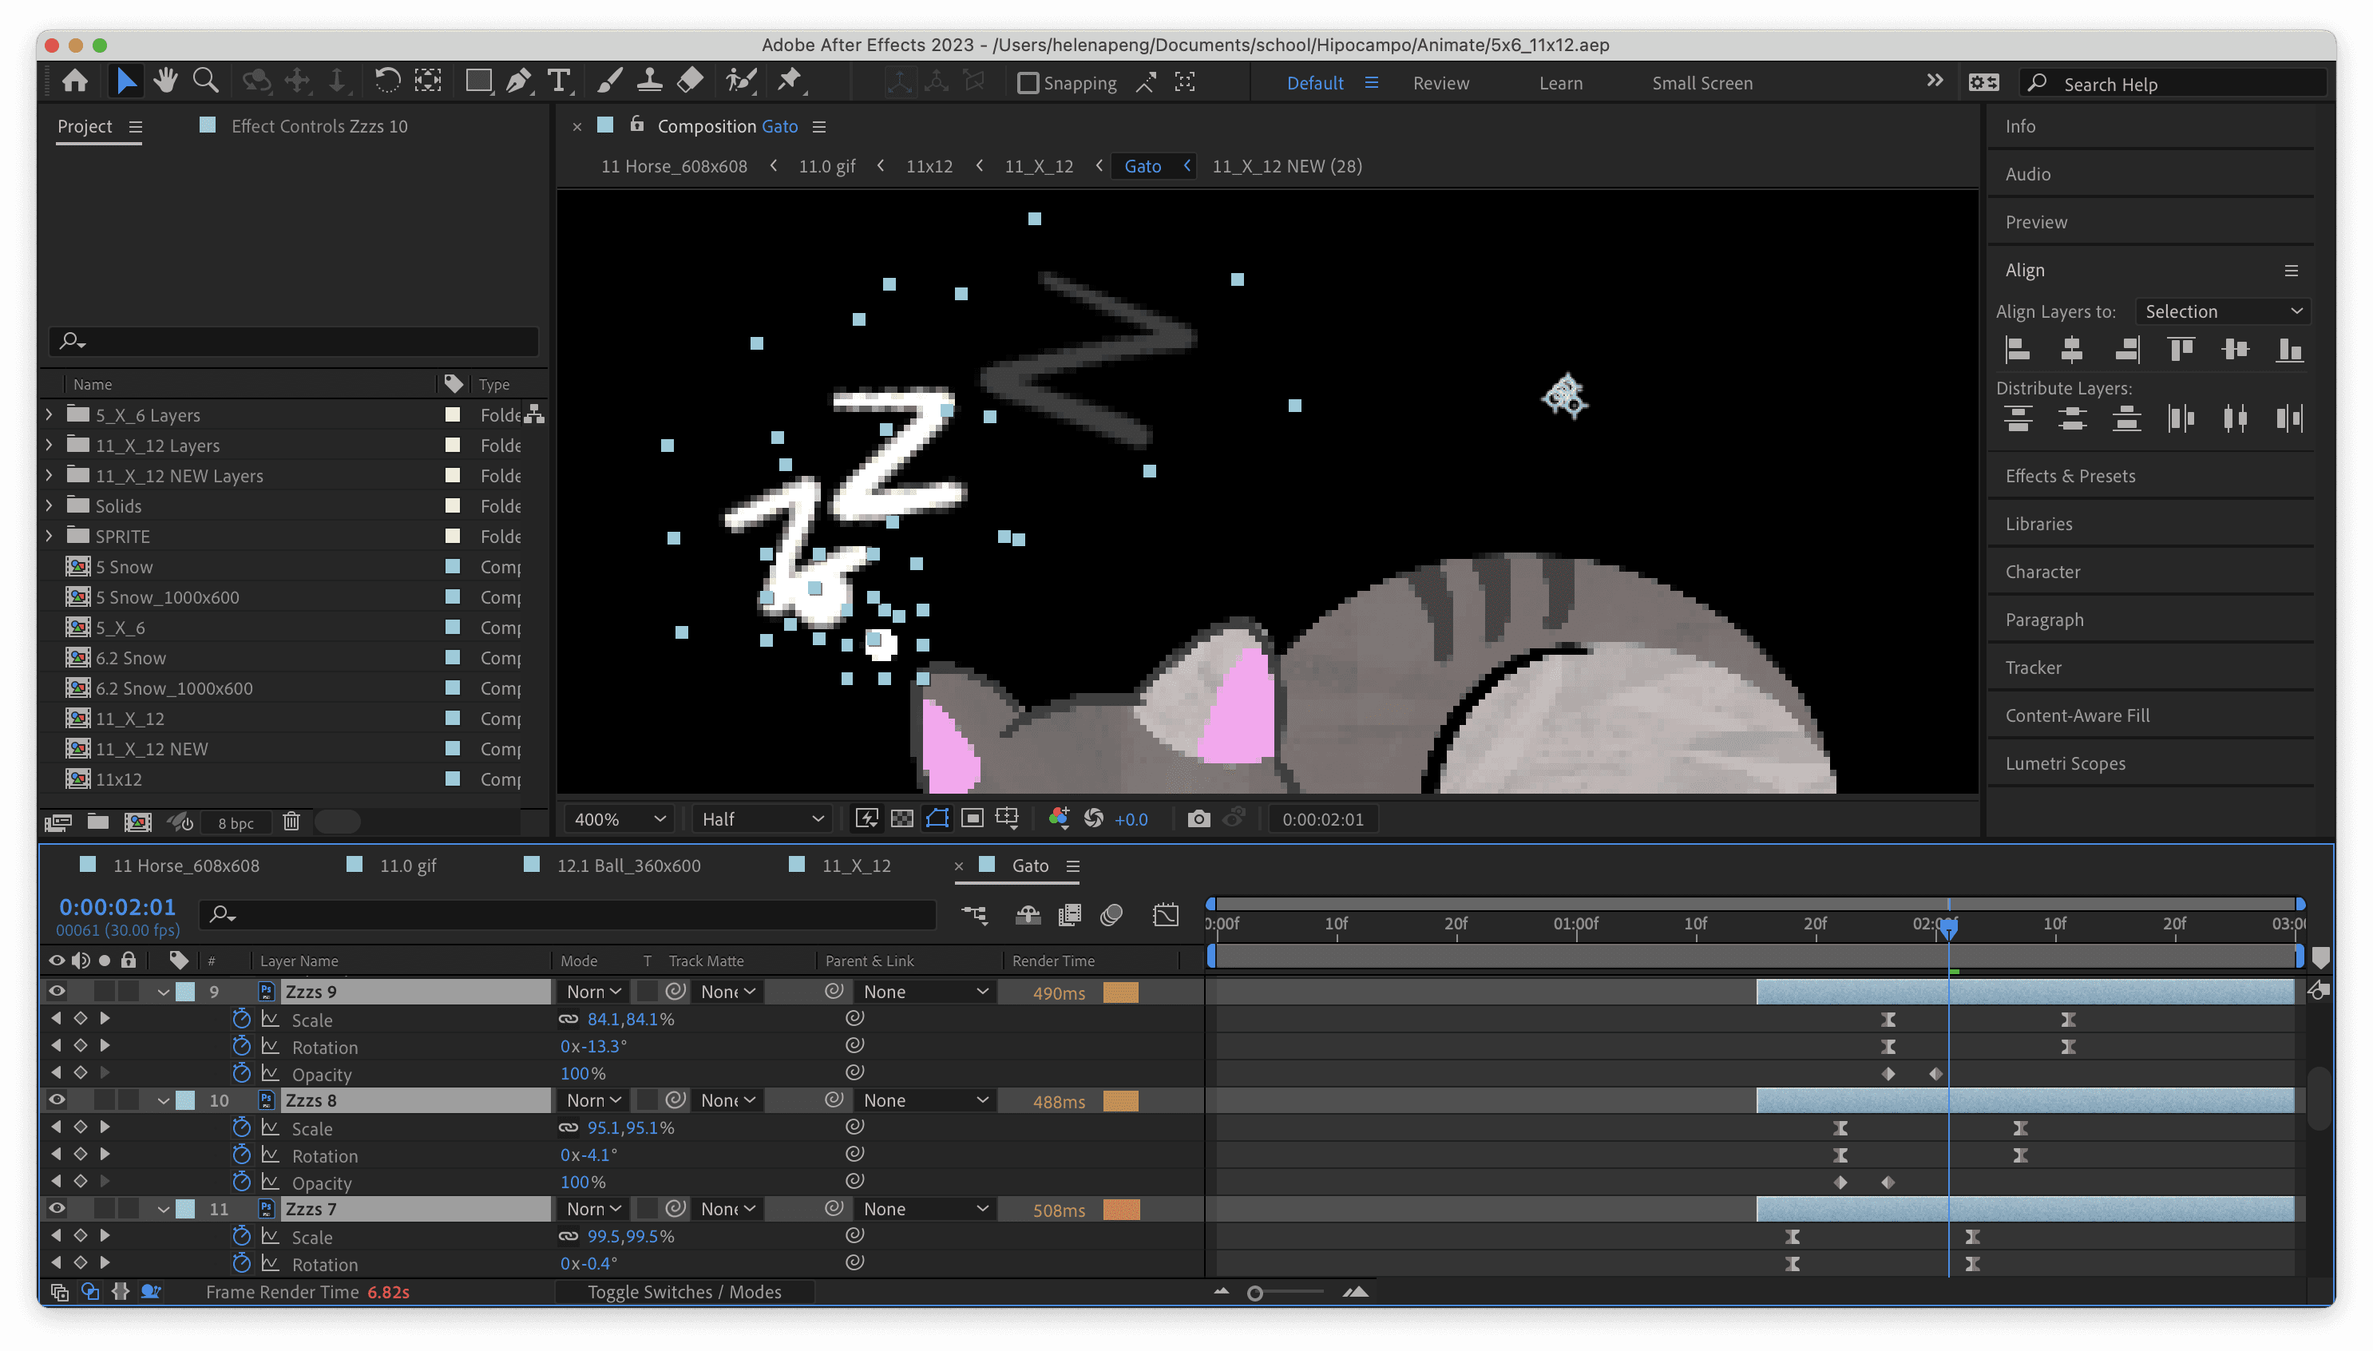Pick the Type tool
The width and height of the screenshot is (2373, 1351).
point(558,81)
